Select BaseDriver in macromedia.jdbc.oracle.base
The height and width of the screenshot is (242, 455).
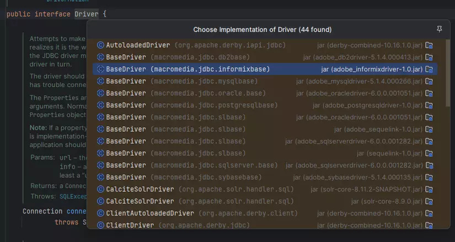tap(265, 93)
